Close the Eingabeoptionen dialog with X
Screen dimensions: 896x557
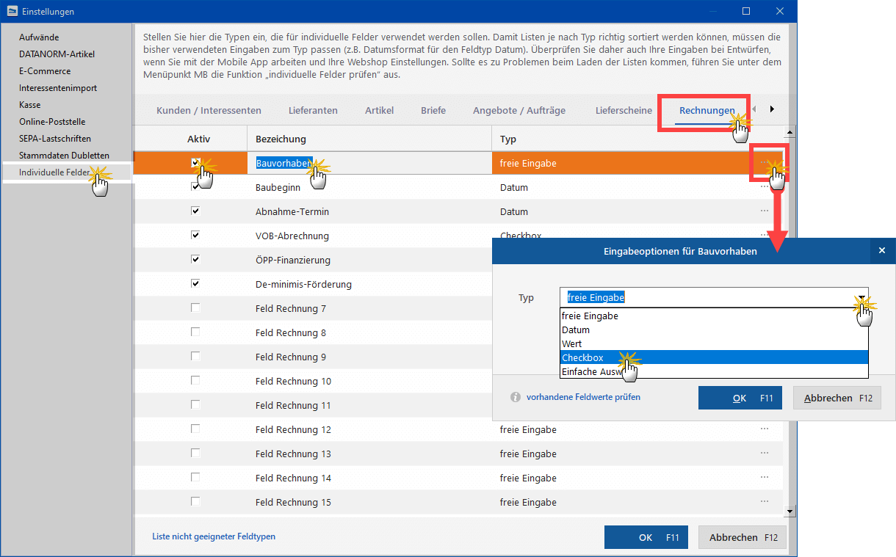[882, 251]
